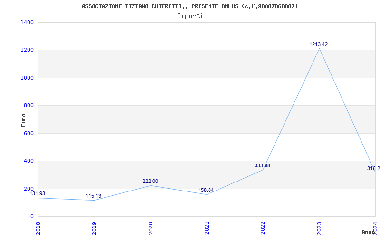Screen dimensions: 380x237
Task: Click the 222.00 data label
Action: tap(150, 182)
